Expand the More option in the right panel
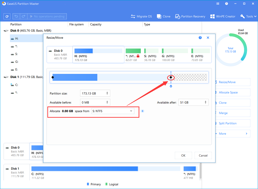Image resolution: width=258 pixels, height=189 pixels. pyautogui.click(x=232, y=134)
